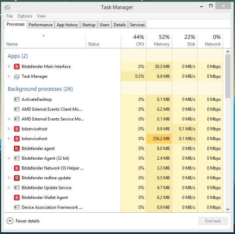Sort by the Name column header

tap(45, 41)
